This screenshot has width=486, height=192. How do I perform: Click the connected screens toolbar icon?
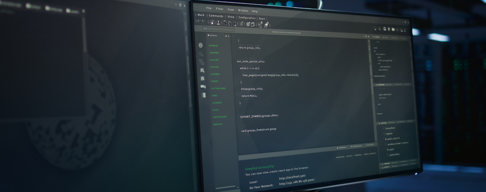[260, 25]
